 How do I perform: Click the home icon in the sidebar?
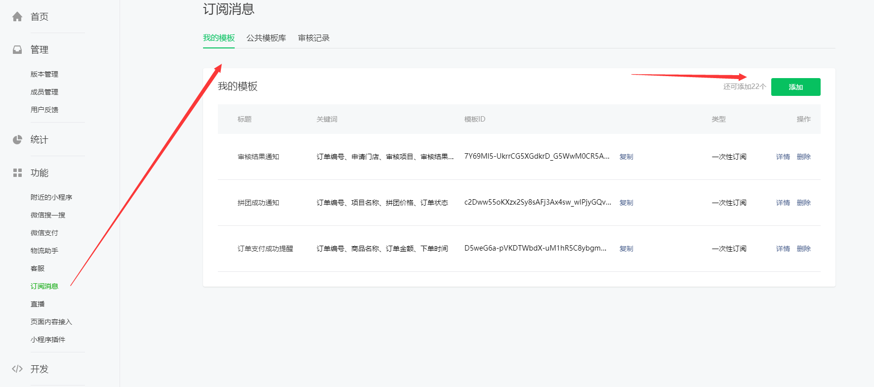coord(17,17)
